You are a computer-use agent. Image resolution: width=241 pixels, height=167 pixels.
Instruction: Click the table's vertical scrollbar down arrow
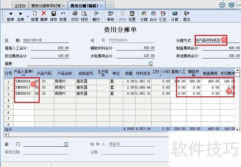pyautogui.click(x=238, y=130)
